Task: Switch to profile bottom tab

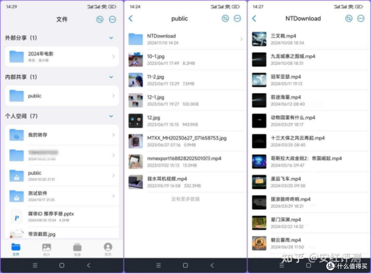Action: click(x=108, y=249)
